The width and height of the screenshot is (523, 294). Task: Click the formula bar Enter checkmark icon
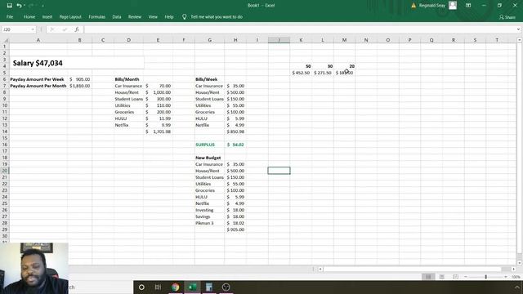click(65, 29)
